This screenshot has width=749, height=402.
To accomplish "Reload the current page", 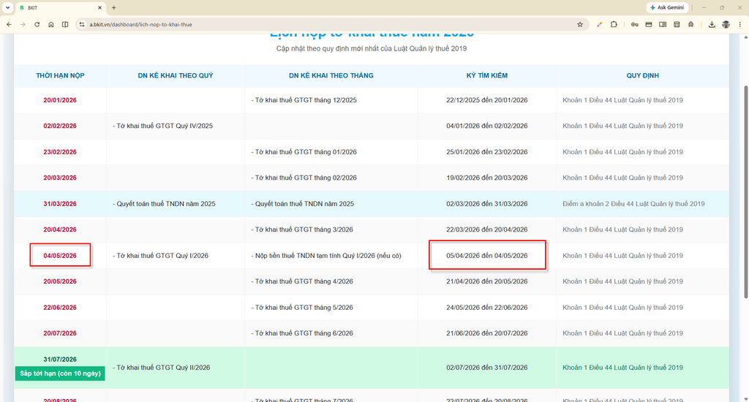I will point(37,24).
